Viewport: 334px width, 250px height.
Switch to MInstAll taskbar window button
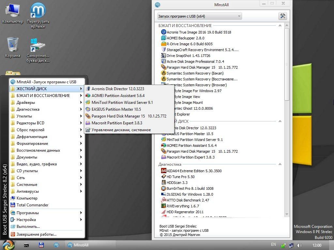pos(90,245)
